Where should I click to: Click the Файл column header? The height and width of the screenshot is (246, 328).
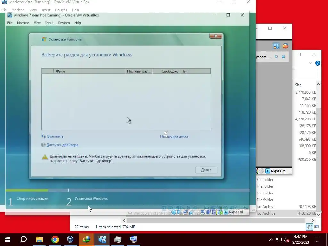pos(89,71)
